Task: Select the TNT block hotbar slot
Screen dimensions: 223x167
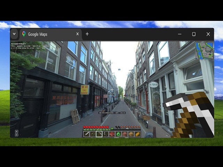Action: click(112, 134)
